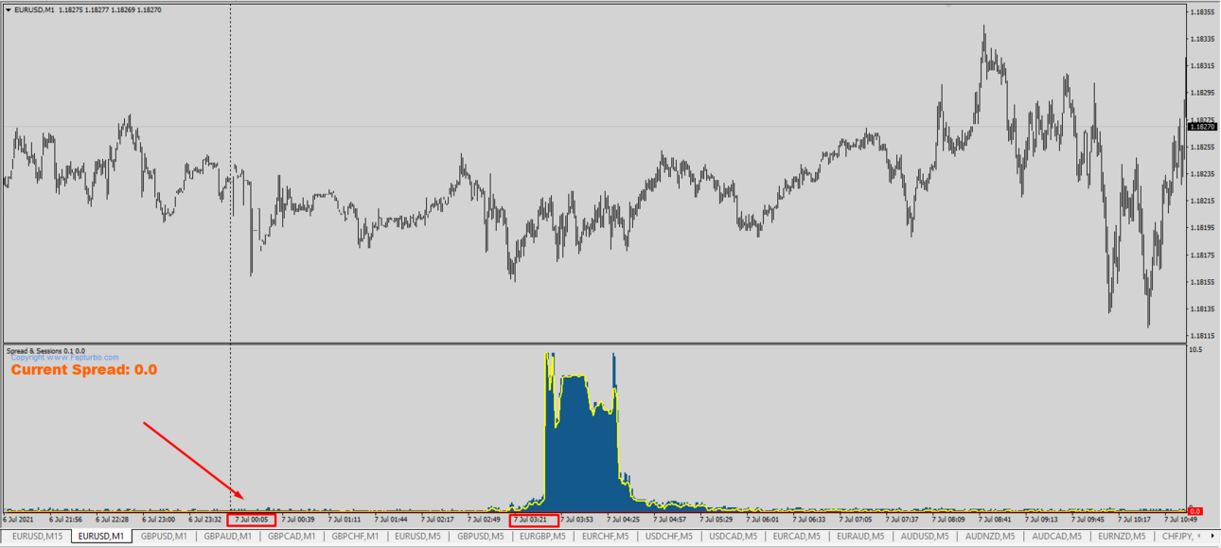Image resolution: width=1221 pixels, height=548 pixels.
Task: Click the right tab-scroll arrow
Action: pos(1212,537)
